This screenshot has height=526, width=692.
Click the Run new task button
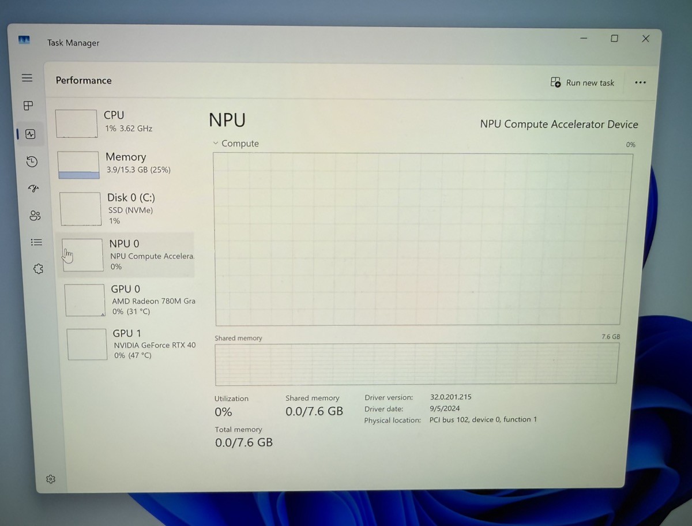coord(582,82)
